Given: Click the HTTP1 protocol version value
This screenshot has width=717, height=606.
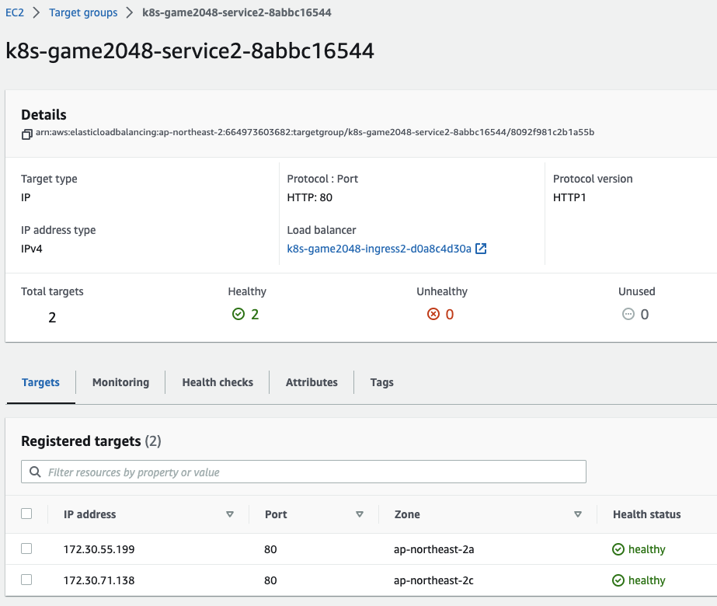Looking at the screenshot, I should click(569, 197).
